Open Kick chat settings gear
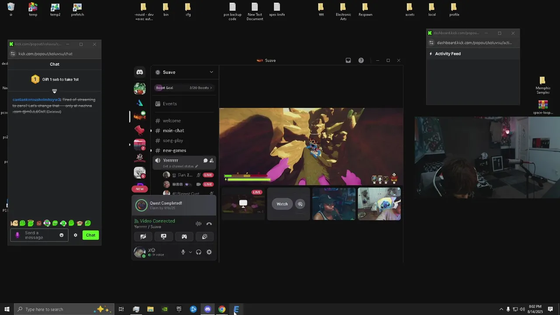The image size is (560, 315). point(75,235)
